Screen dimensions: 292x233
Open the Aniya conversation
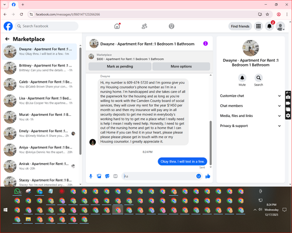point(40,150)
